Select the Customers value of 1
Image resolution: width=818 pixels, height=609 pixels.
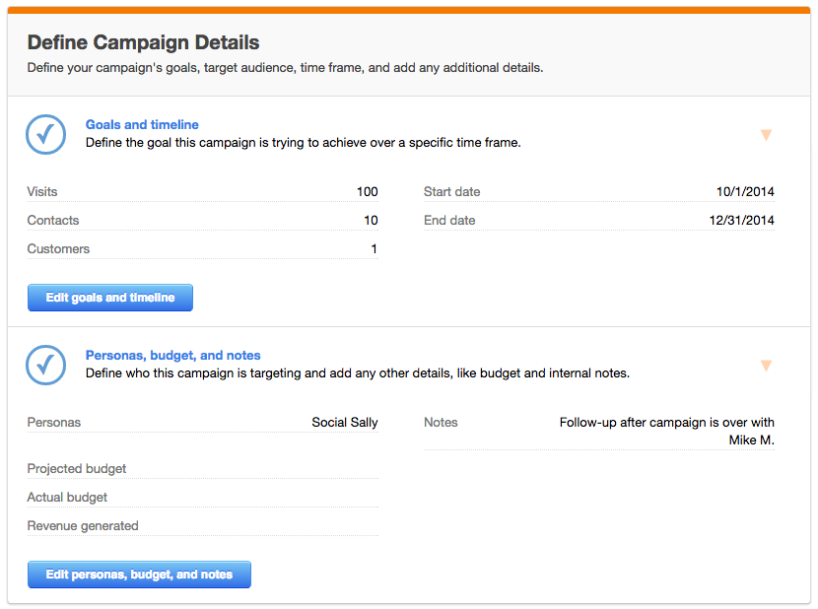tap(374, 249)
